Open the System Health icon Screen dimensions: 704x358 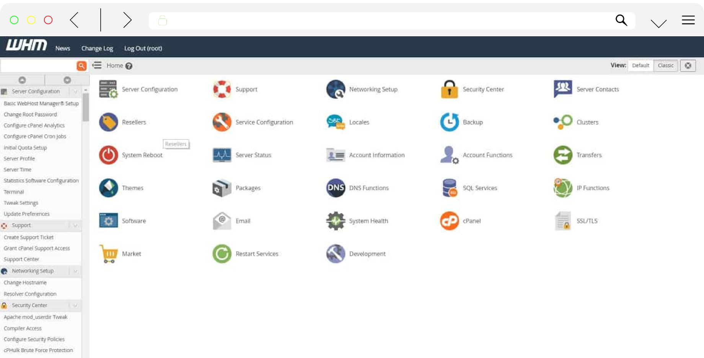[336, 221]
